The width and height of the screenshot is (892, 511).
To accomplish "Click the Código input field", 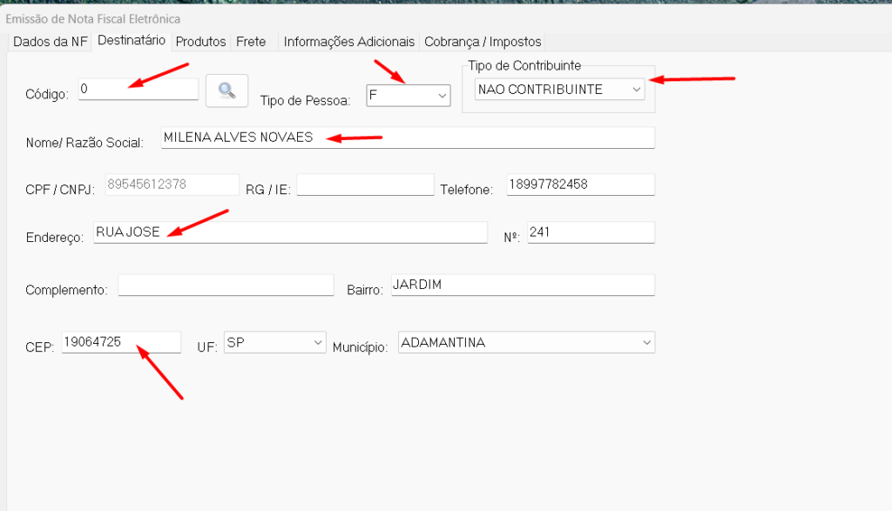I will (138, 90).
